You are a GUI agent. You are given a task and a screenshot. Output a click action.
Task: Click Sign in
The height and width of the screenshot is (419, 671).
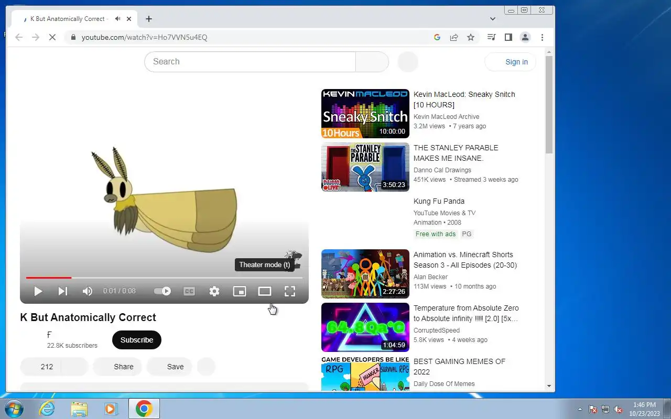[x=511, y=62]
